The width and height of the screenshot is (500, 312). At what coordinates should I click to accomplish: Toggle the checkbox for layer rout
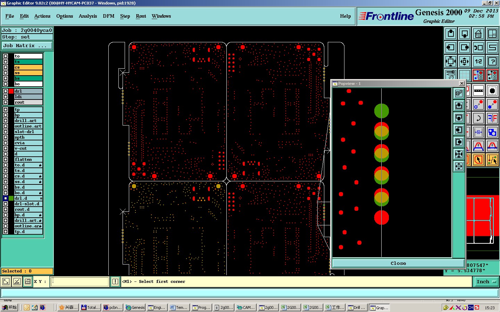tap(6, 102)
